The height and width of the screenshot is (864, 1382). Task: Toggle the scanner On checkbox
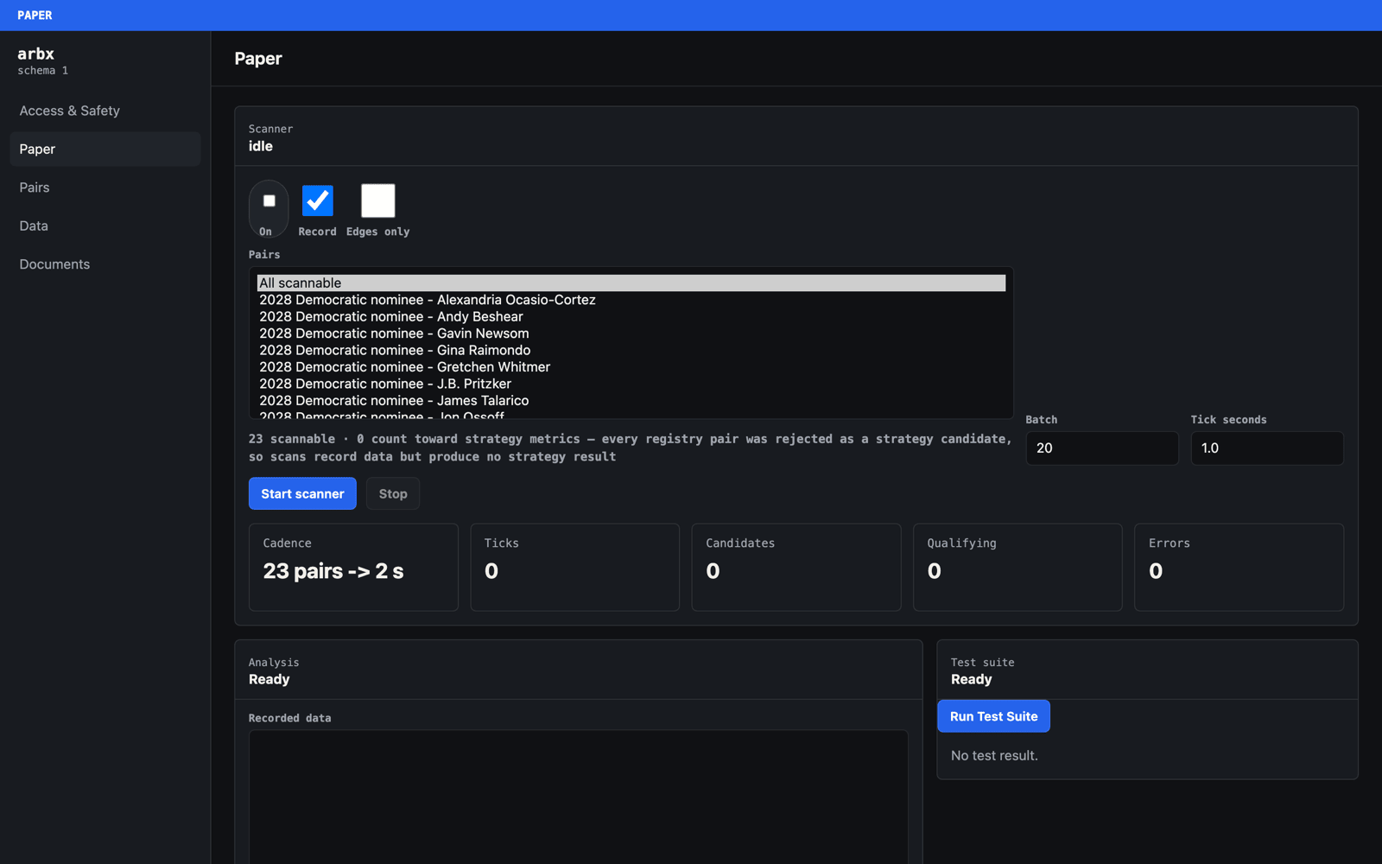pos(269,201)
